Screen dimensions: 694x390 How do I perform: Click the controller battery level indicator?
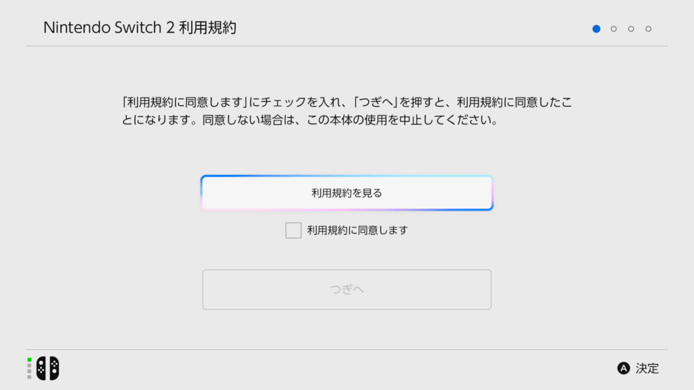(29, 368)
